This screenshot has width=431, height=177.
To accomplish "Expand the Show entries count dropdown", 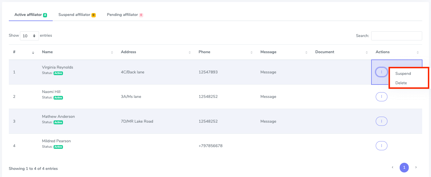I will 29,36.
